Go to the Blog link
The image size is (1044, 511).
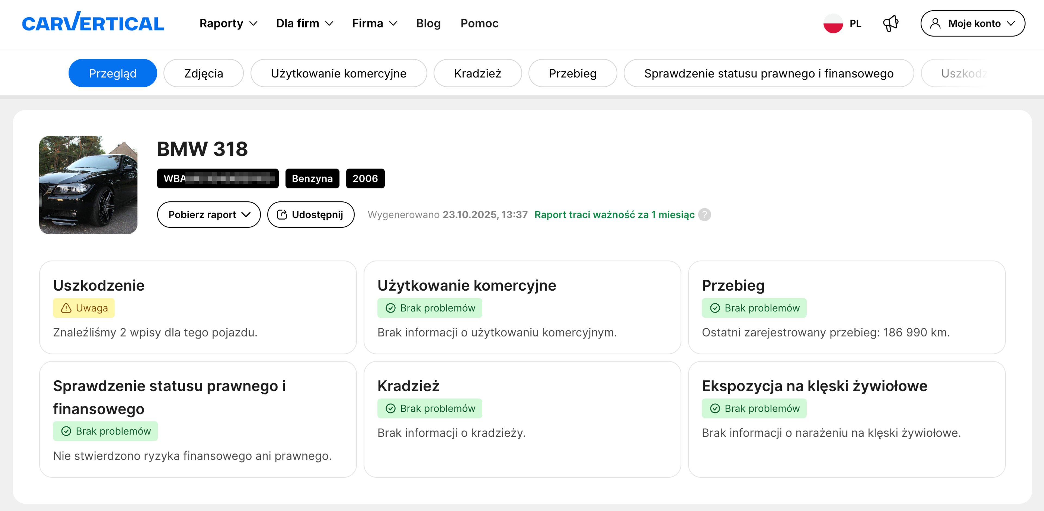point(428,23)
